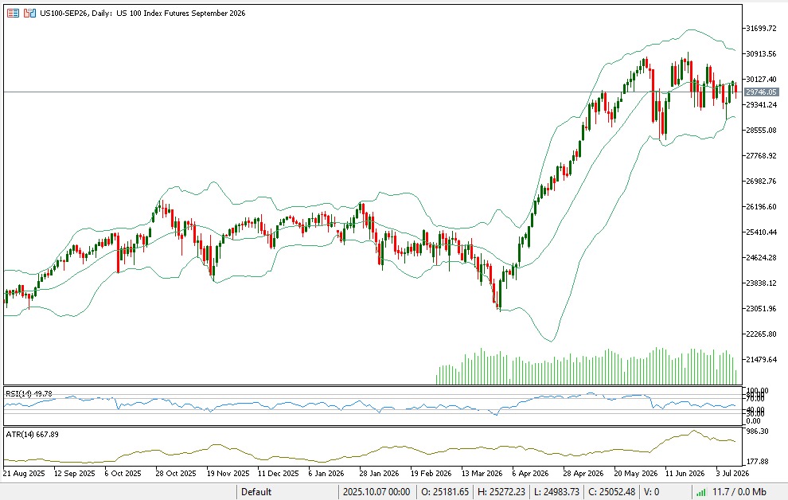Click the High price H: 25272.23 field

[501, 492]
